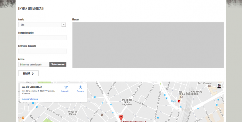Click the Correo electrónico input field
The width and height of the screenshot is (242, 122).
click(42, 38)
